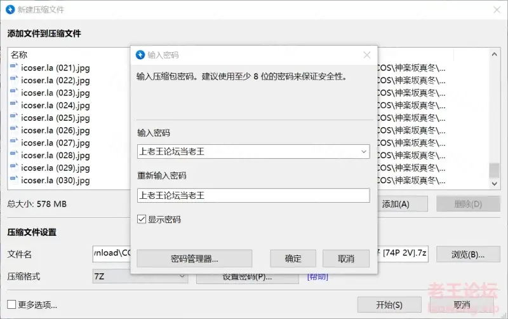
Task: Click scroll up arrow of file list
Action: (494, 54)
